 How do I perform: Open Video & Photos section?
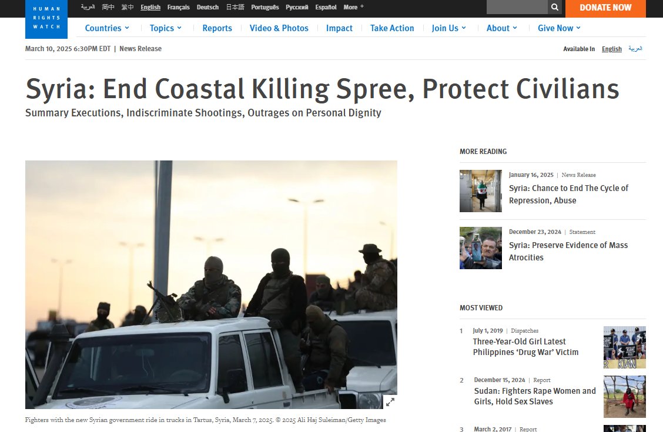(279, 28)
